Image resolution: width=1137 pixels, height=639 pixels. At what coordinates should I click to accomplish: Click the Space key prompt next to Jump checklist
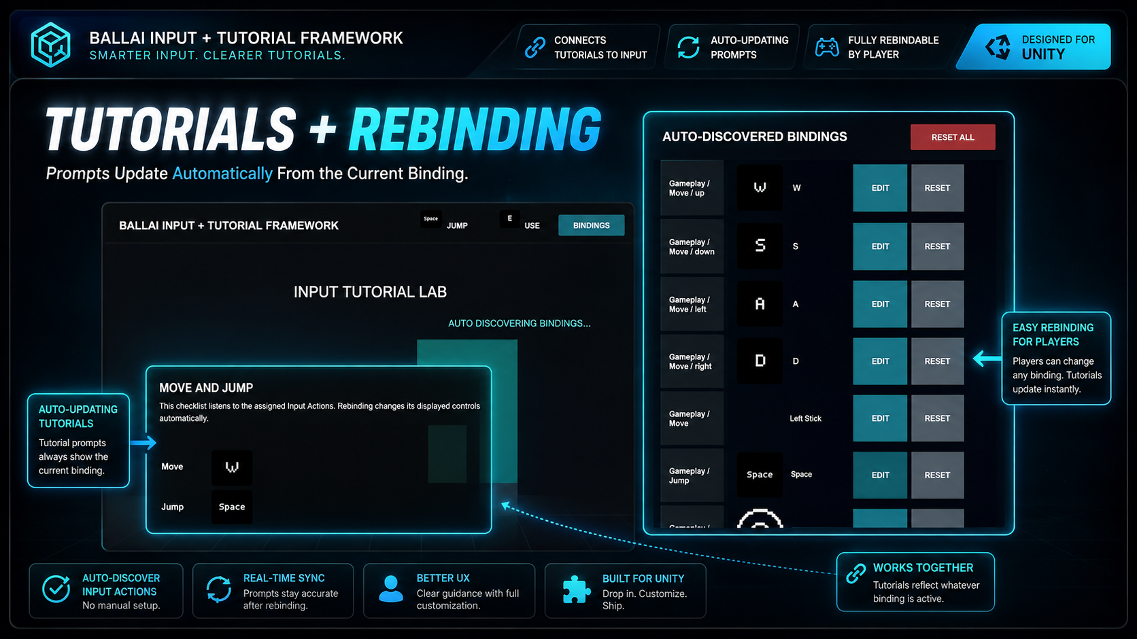232,507
